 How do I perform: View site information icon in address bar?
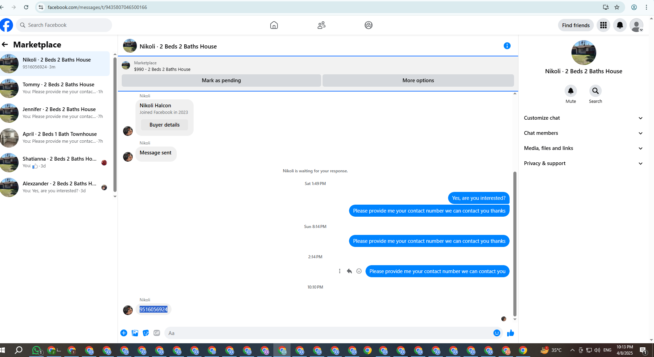point(41,7)
